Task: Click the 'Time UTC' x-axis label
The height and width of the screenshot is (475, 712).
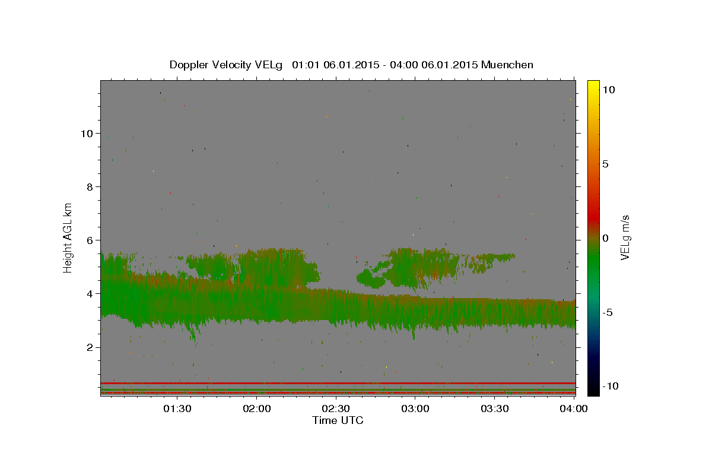Action: pos(338,420)
